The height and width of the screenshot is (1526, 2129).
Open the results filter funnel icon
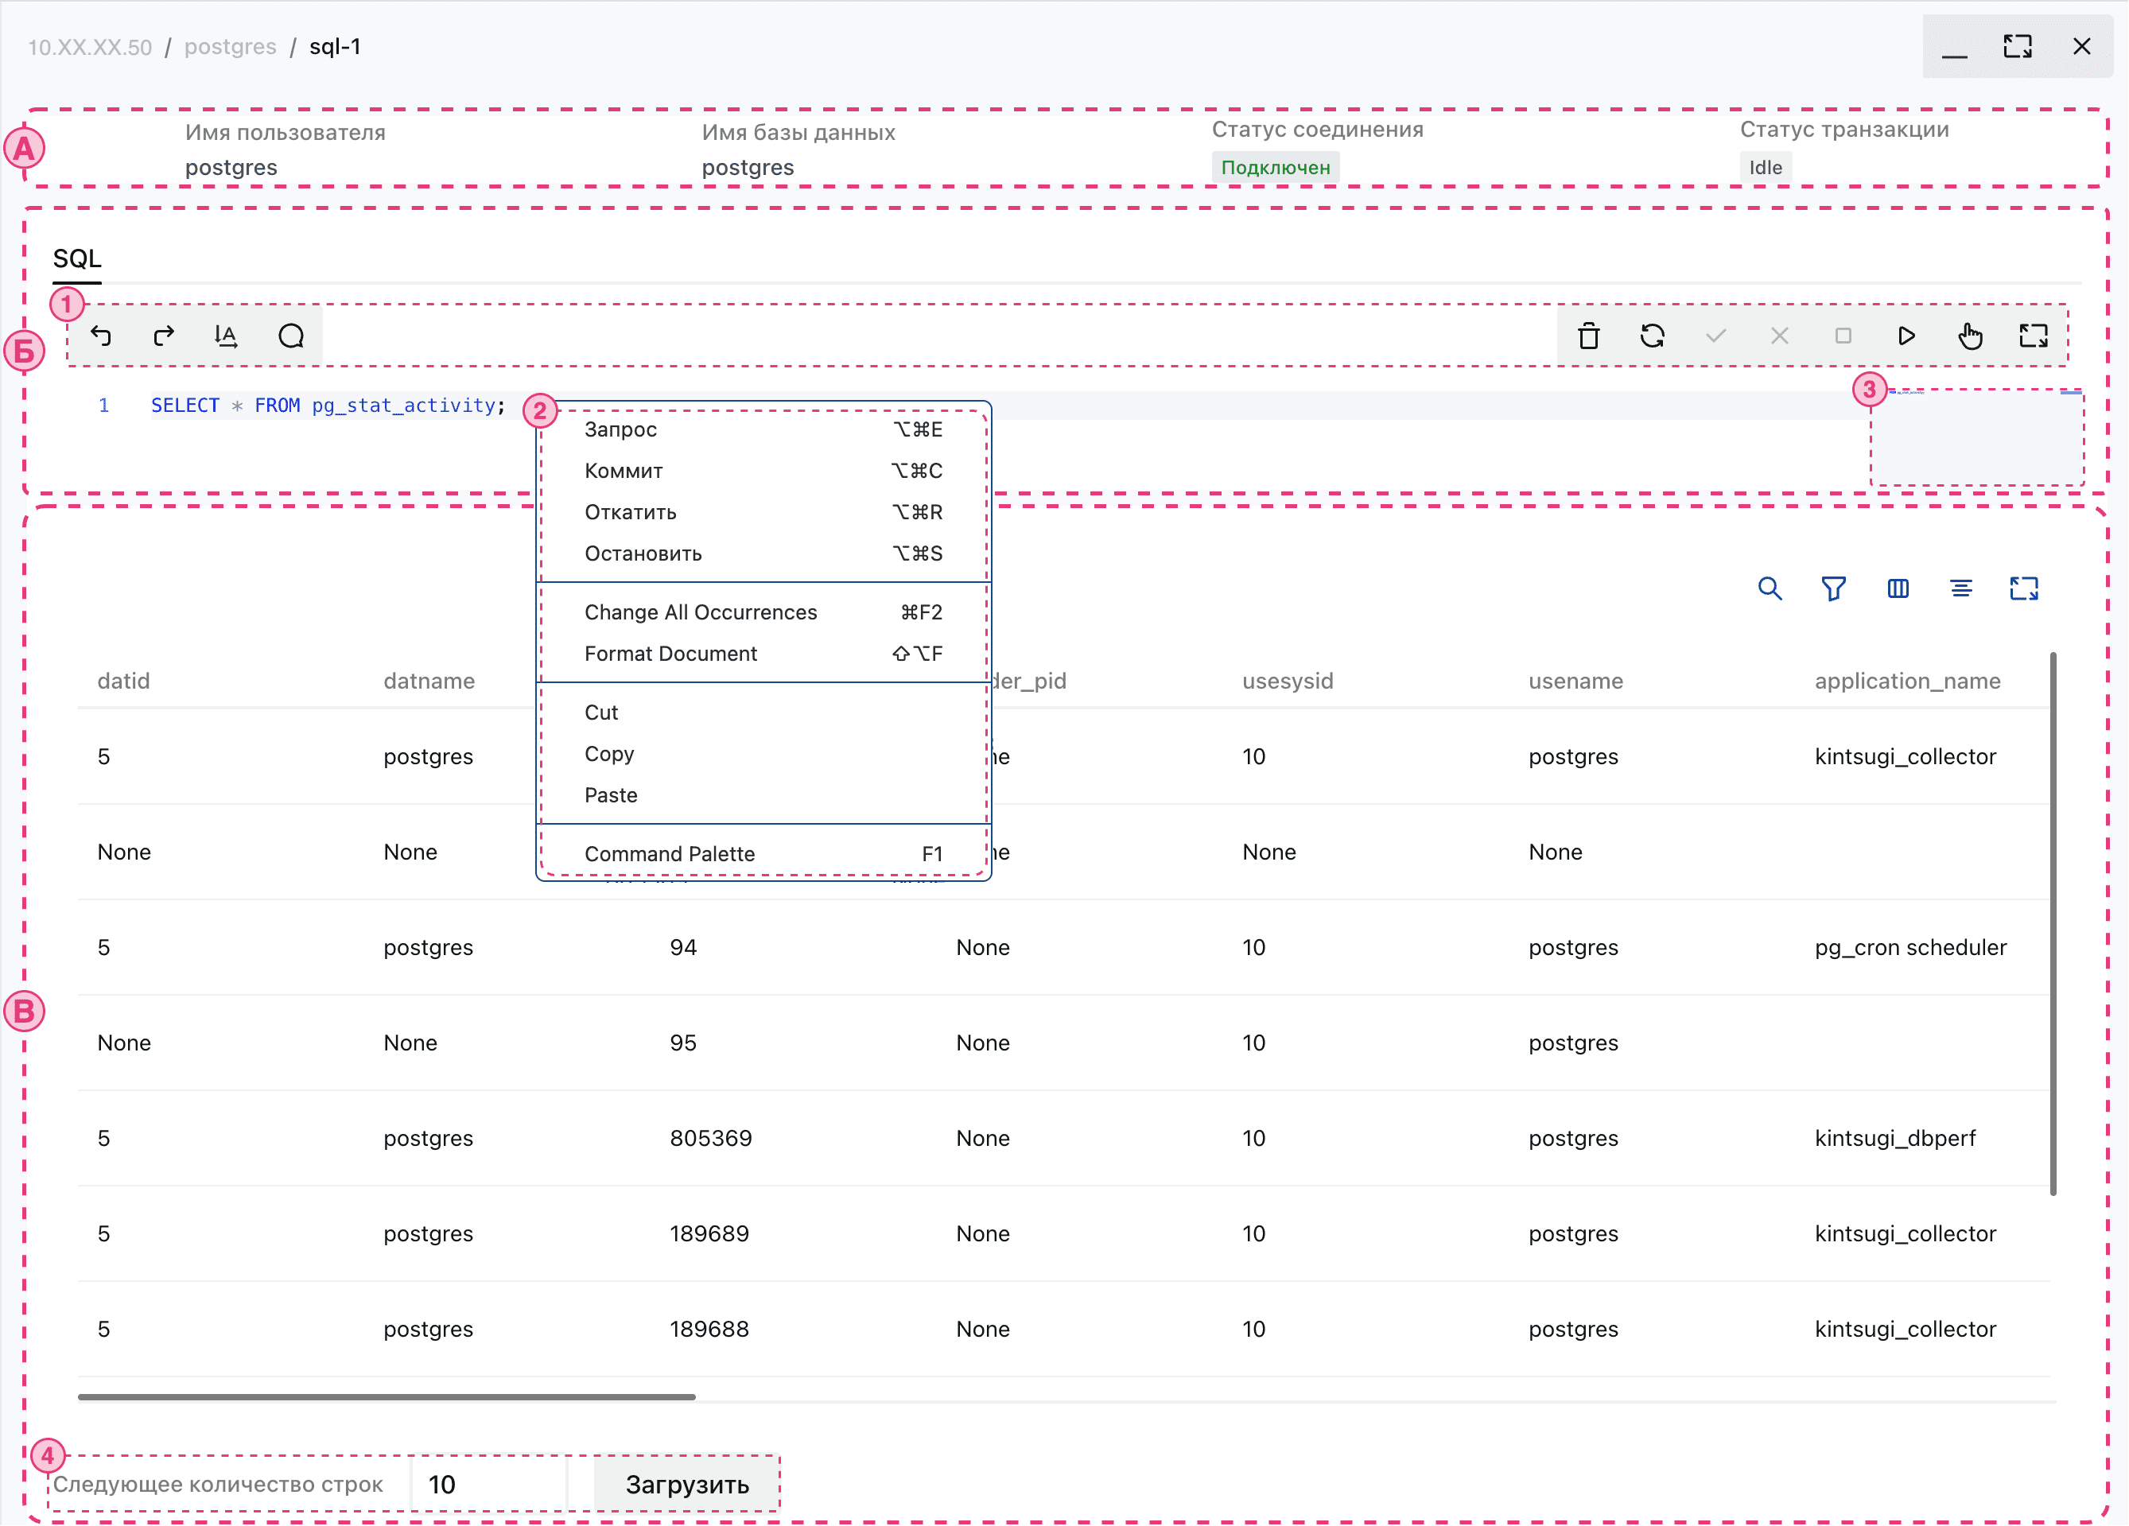coord(1833,588)
